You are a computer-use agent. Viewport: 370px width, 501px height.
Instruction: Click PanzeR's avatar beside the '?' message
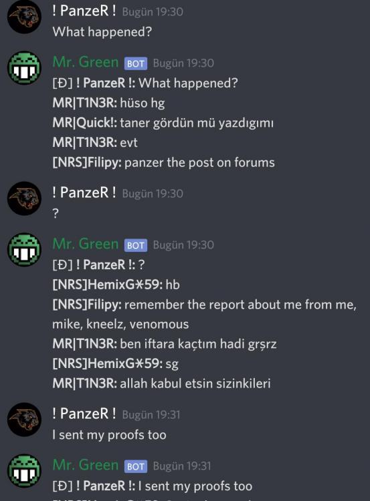(x=24, y=198)
